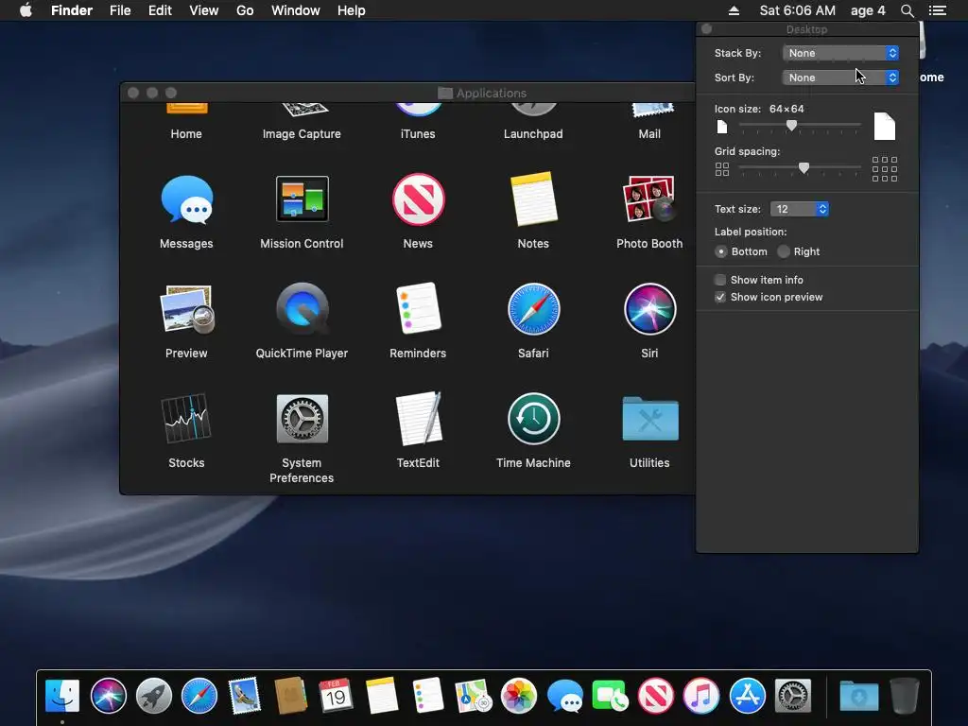Select the Reminders icon in Applications
The height and width of the screenshot is (726, 968).
point(418,308)
